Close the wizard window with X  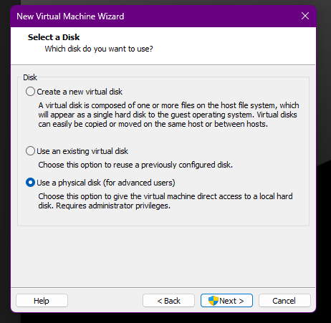tap(305, 16)
